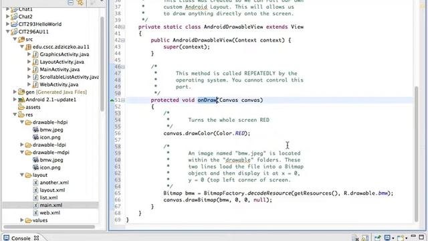Select bmw.jpeg under drawable-hdpi
Screen dimensions: 428x241
coord(51,130)
